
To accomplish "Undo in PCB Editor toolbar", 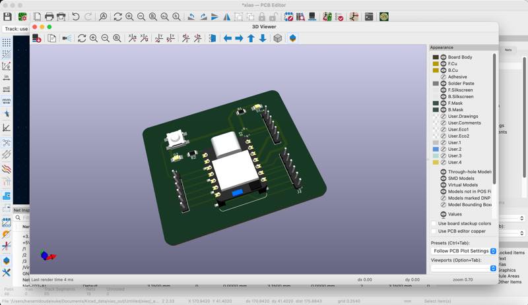I will tap(76, 16).
